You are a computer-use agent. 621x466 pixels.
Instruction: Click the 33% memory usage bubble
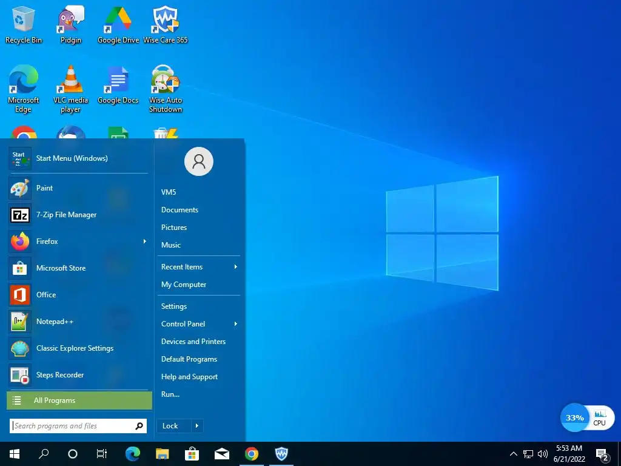tap(575, 417)
